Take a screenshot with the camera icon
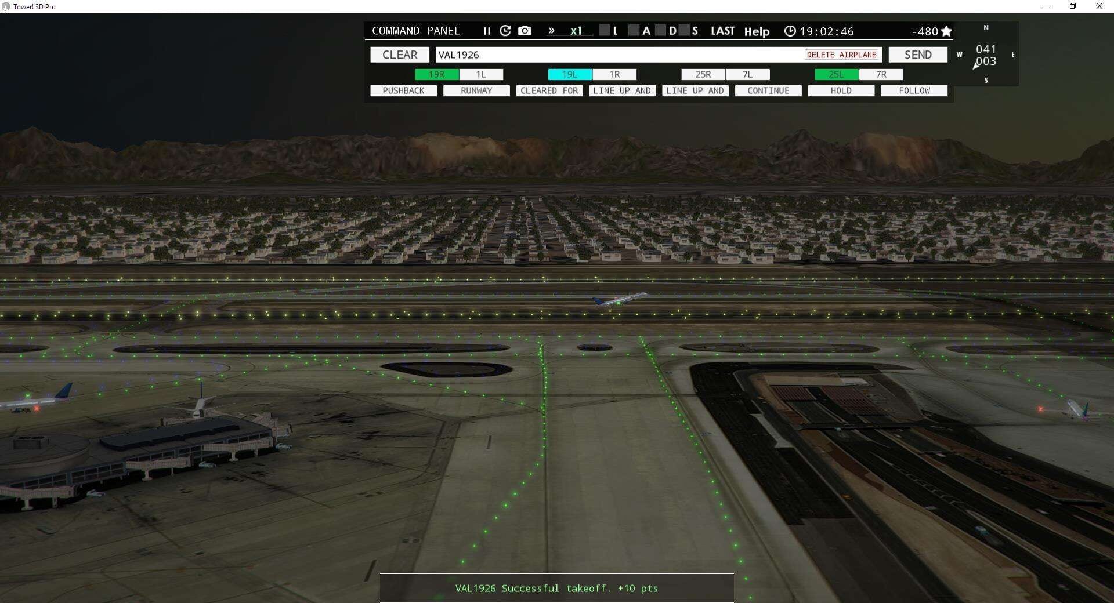Viewport: 1114px width, 603px height. tap(524, 31)
